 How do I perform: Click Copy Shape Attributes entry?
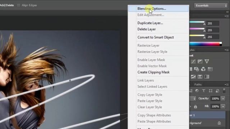point(158,115)
